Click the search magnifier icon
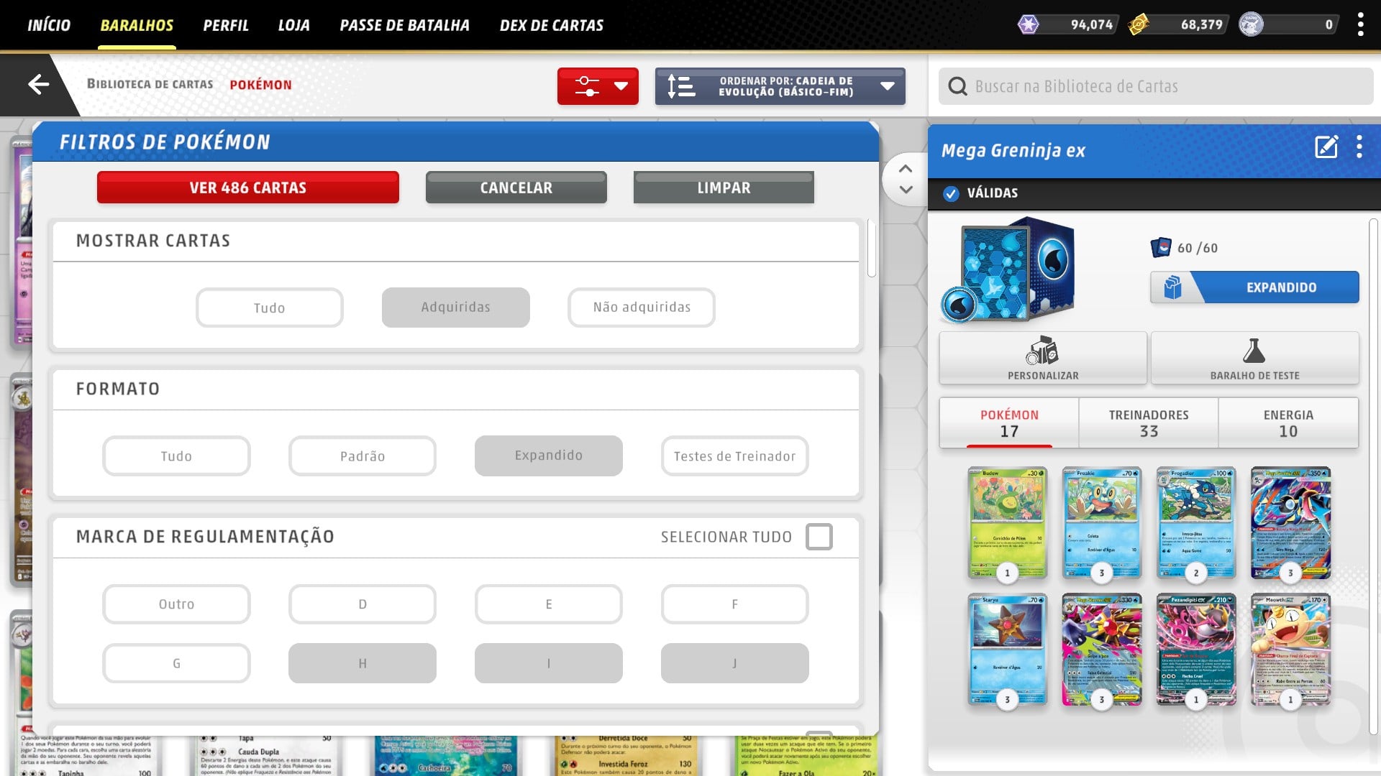The image size is (1381, 776). 957,86
